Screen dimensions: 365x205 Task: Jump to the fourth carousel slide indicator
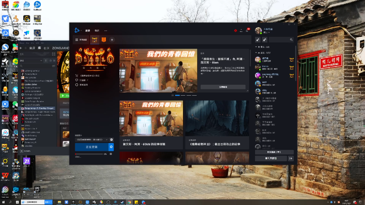click(194, 95)
